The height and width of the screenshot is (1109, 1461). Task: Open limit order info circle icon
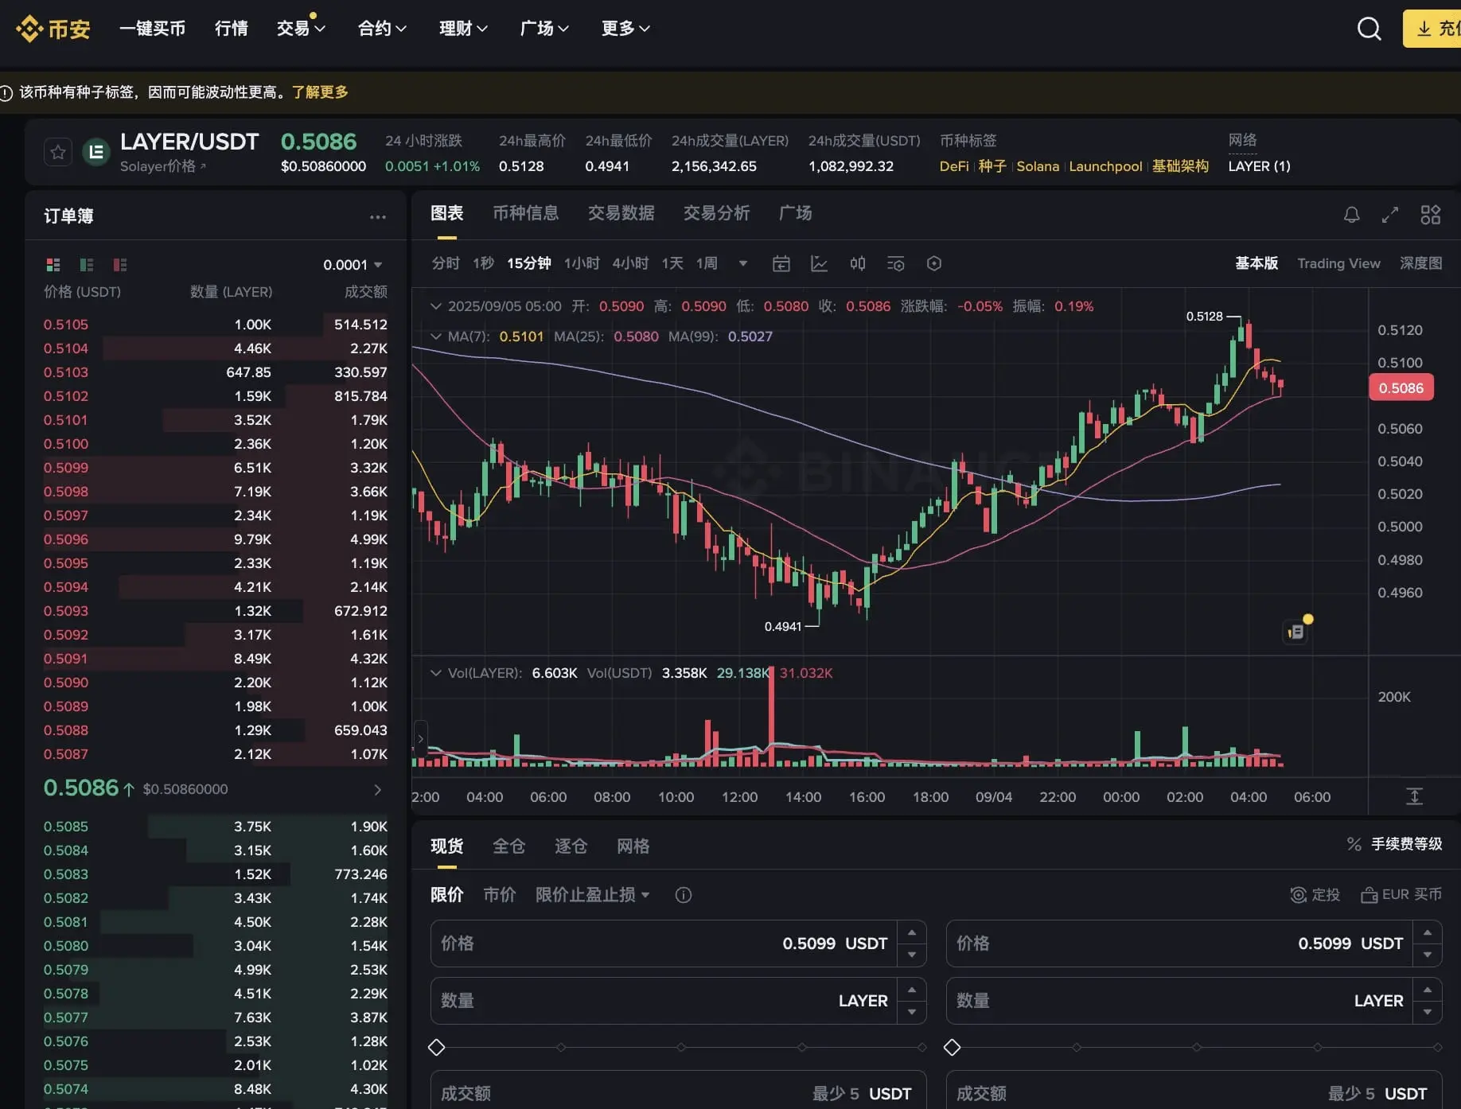[683, 895]
